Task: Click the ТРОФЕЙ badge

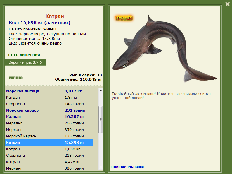Action: click(124, 18)
